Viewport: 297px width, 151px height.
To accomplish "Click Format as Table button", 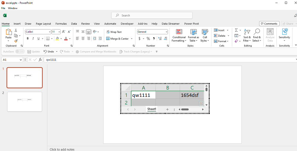I will pyautogui.click(x=193, y=35).
